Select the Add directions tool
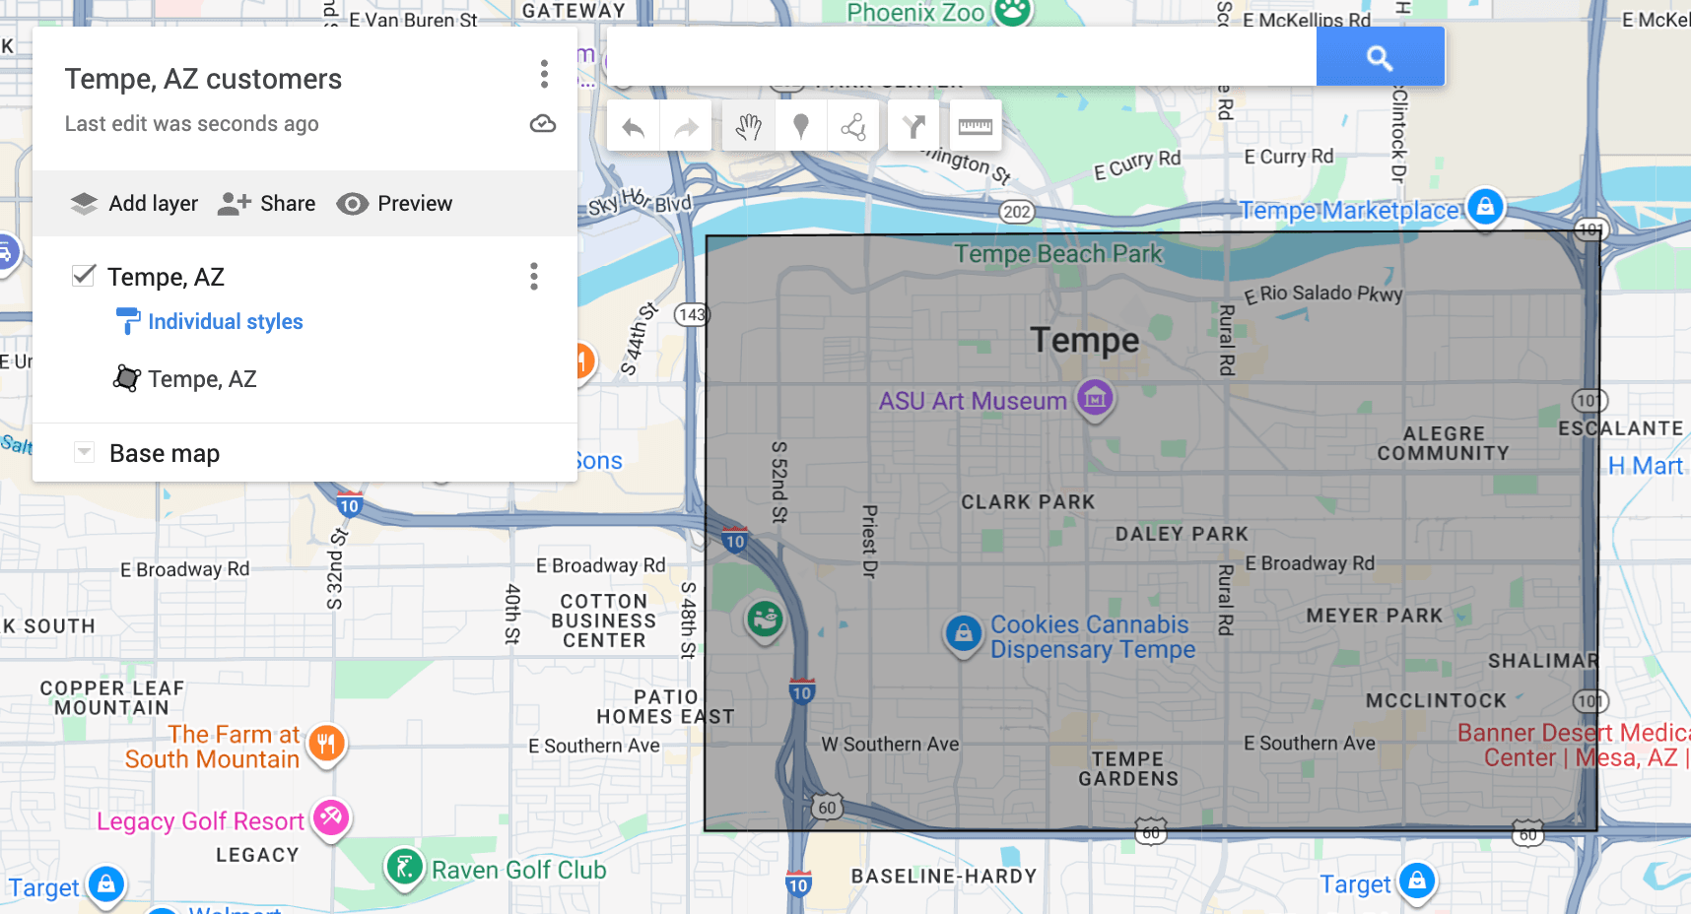The height and width of the screenshot is (914, 1691). point(914,126)
